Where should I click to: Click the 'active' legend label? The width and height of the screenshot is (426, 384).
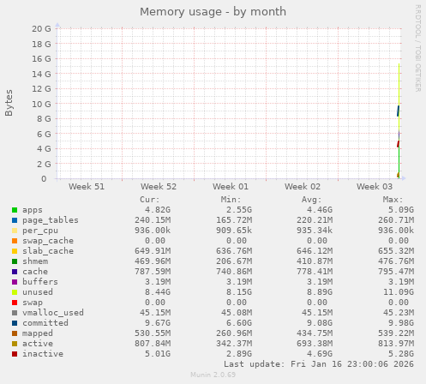pyautogui.click(x=38, y=344)
